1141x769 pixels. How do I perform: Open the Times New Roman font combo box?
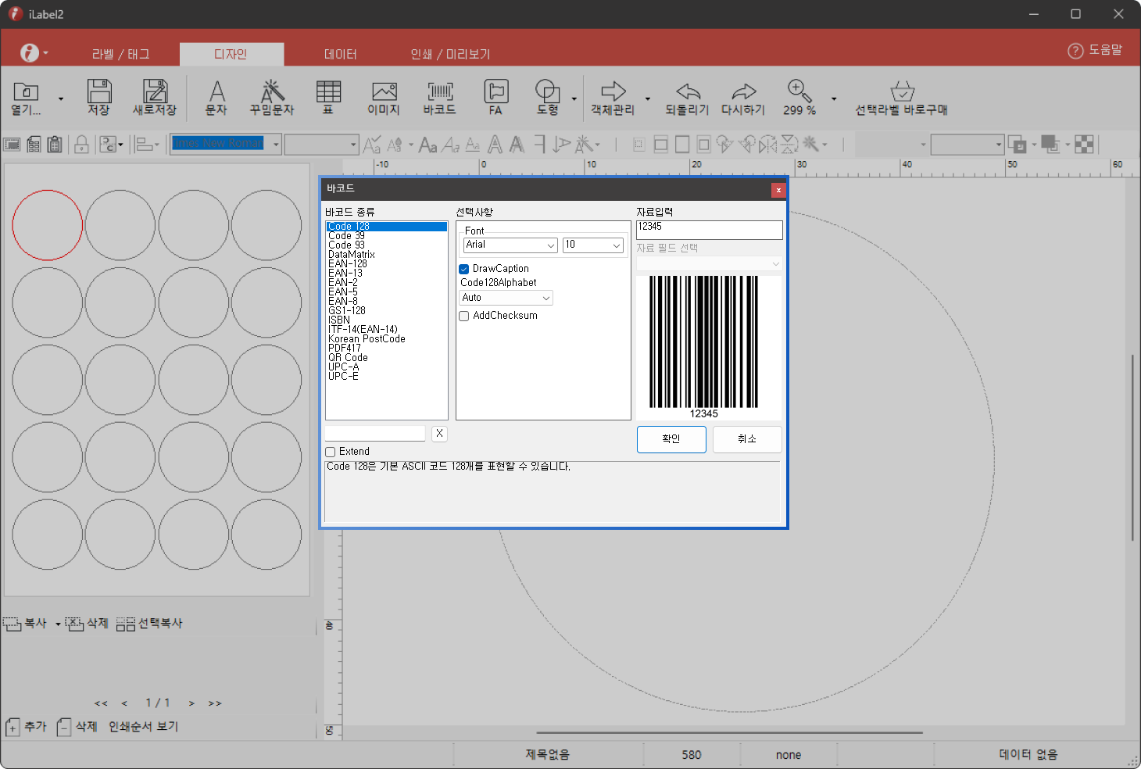pos(226,144)
